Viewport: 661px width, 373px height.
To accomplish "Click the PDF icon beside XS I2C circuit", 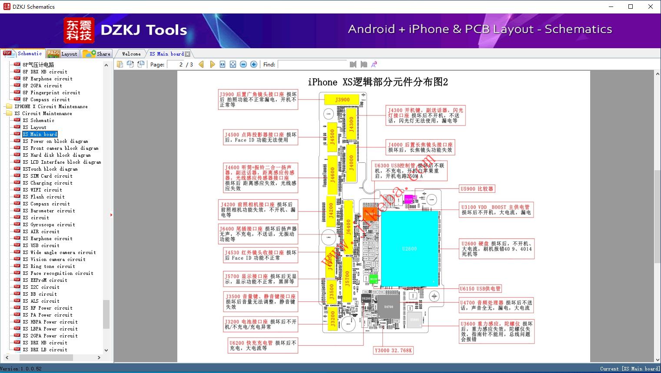I will [17, 287].
